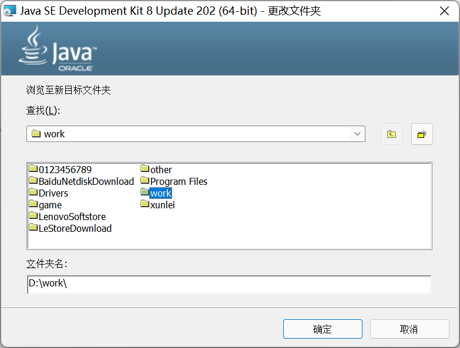Create a new folder icon
The height and width of the screenshot is (348, 460).
click(422, 134)
